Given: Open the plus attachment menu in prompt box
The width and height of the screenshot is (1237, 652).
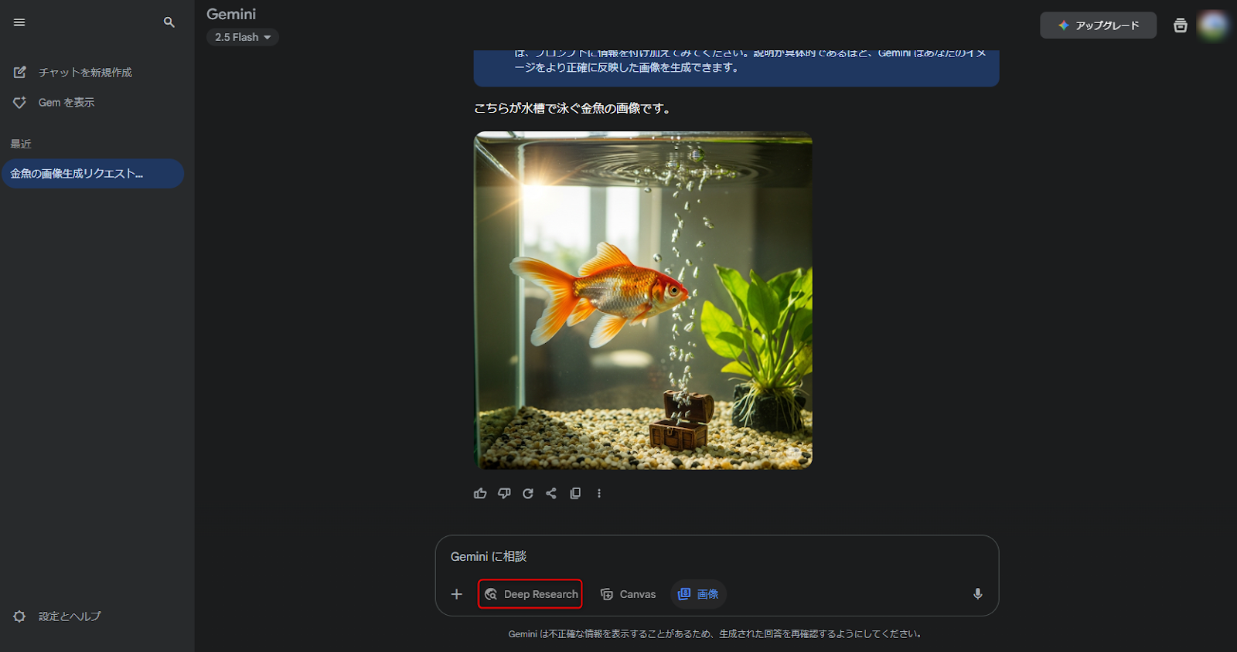Looking at the screenshot, I should (x=457, y=594).
